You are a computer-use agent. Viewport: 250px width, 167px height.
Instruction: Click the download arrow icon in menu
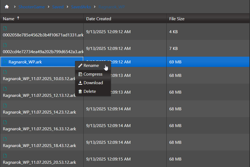(x=80, y=83)
